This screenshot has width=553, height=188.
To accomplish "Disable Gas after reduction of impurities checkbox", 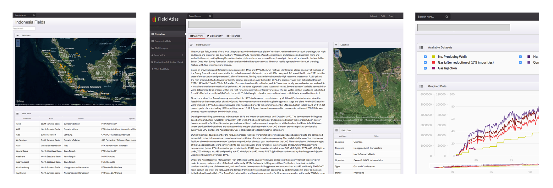I will (x=425, y=62).
